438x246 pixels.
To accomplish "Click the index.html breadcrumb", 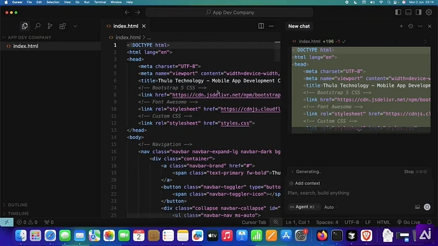I will coord(128,38).
